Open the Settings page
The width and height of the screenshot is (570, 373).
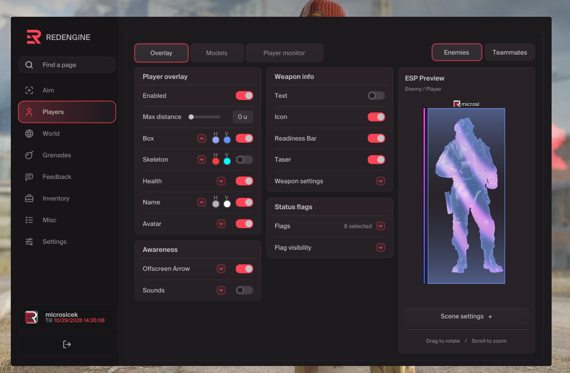click(67, 242)
